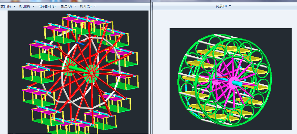
Task: Open the 文件(F) menu in left window
Action: pos(5,6)
